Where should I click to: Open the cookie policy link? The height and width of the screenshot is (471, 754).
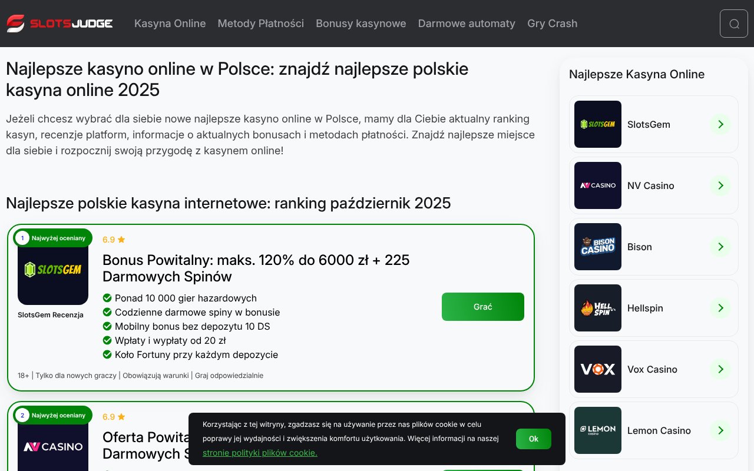260,453
